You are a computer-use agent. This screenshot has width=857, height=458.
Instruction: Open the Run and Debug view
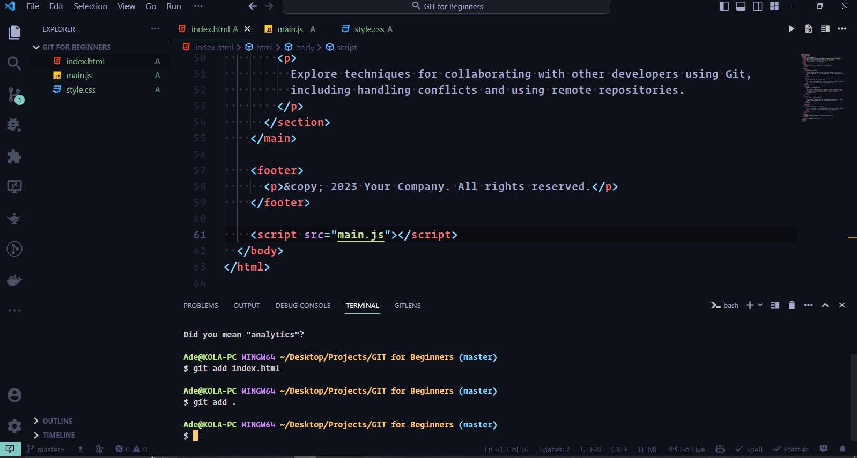click(14, 125)
